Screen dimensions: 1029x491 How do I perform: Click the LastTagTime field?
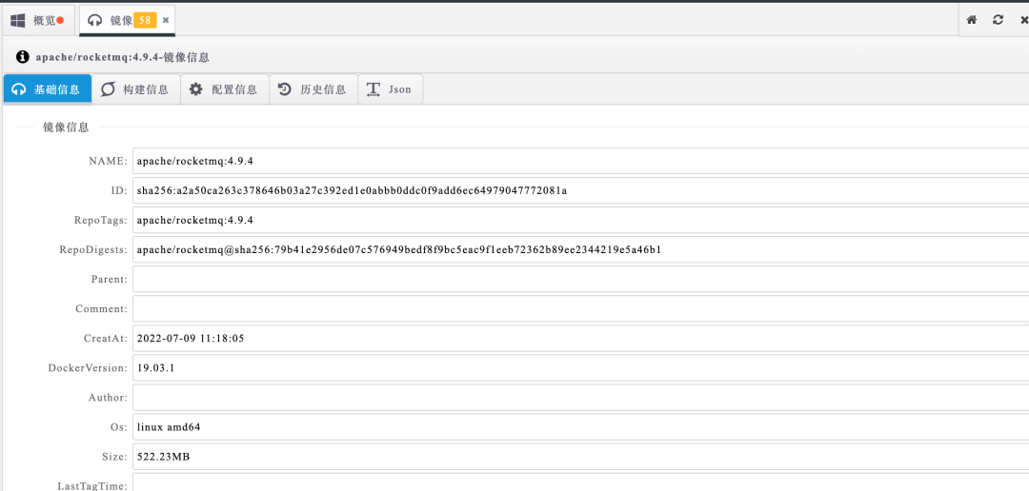(x=581, y=482)
